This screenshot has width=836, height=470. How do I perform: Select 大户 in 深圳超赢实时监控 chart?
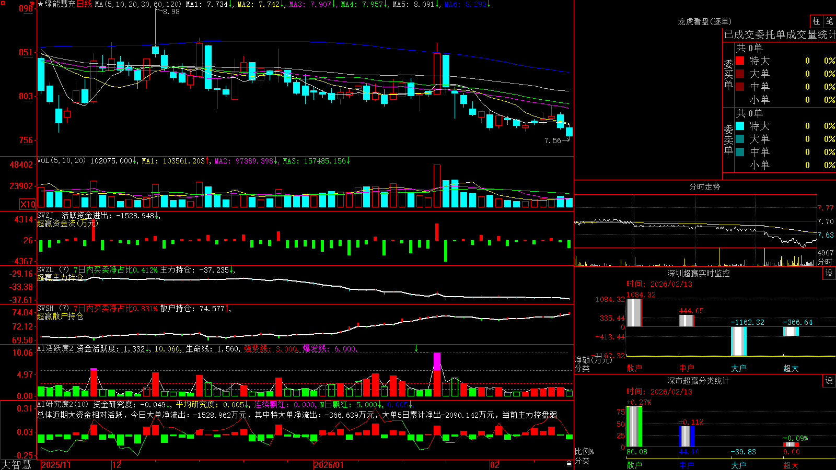[x=739, y=368]
